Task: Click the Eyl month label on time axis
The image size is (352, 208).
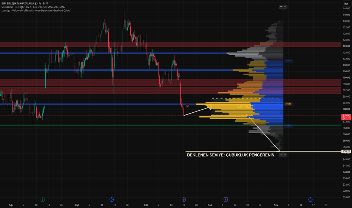Action: click(x=77, y=205)
